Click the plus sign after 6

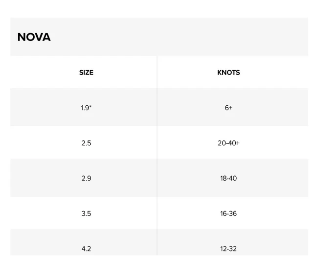[230, 108]
